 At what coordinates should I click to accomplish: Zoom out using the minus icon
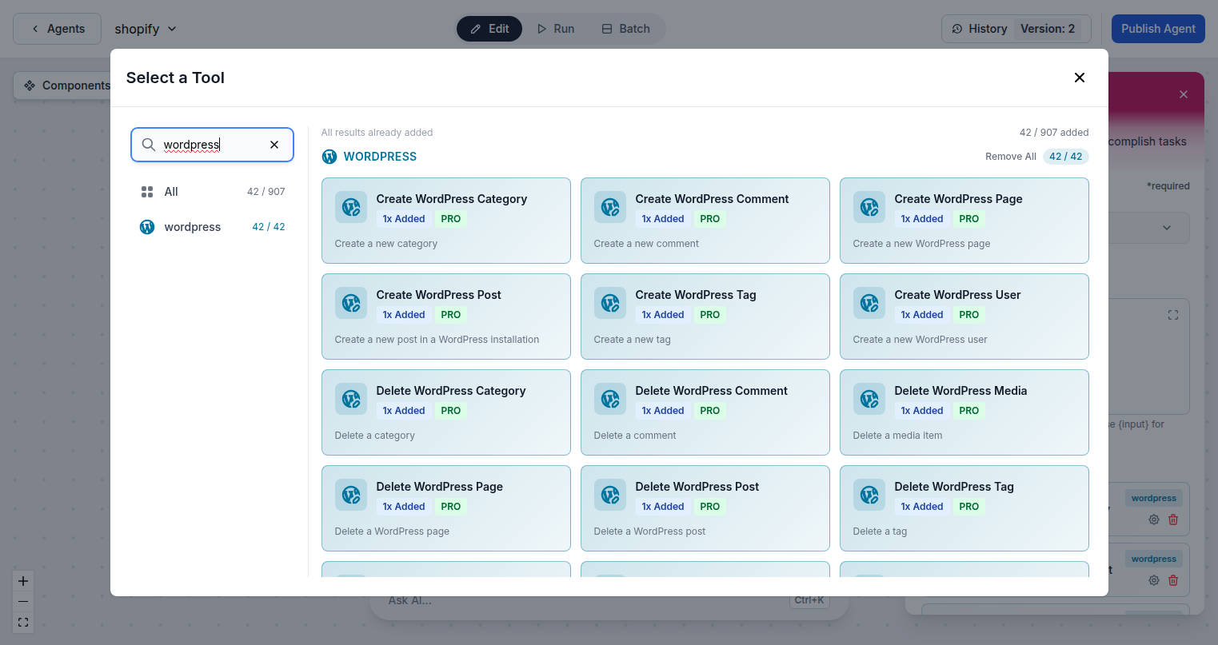22,601
